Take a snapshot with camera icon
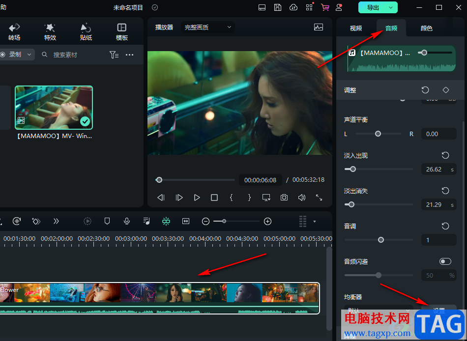The width and height of the screenshot is (467, 341). (284, 198)
